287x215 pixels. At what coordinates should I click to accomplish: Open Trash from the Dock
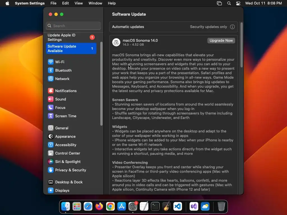221,207
